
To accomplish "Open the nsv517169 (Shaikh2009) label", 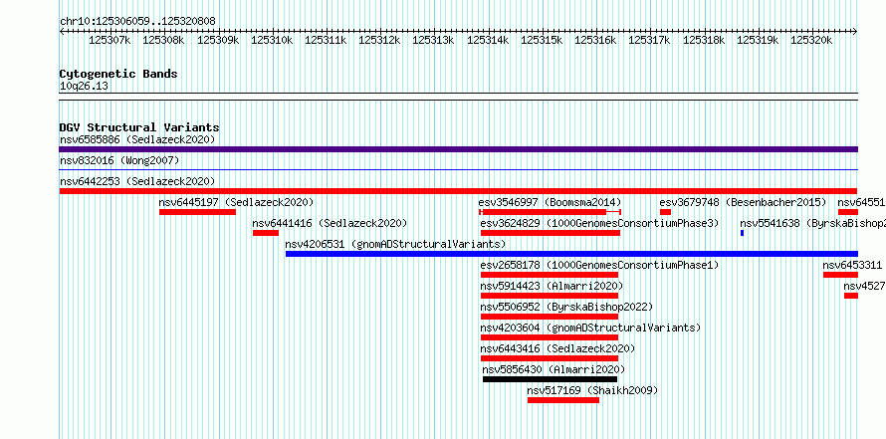I will [592, 390].
